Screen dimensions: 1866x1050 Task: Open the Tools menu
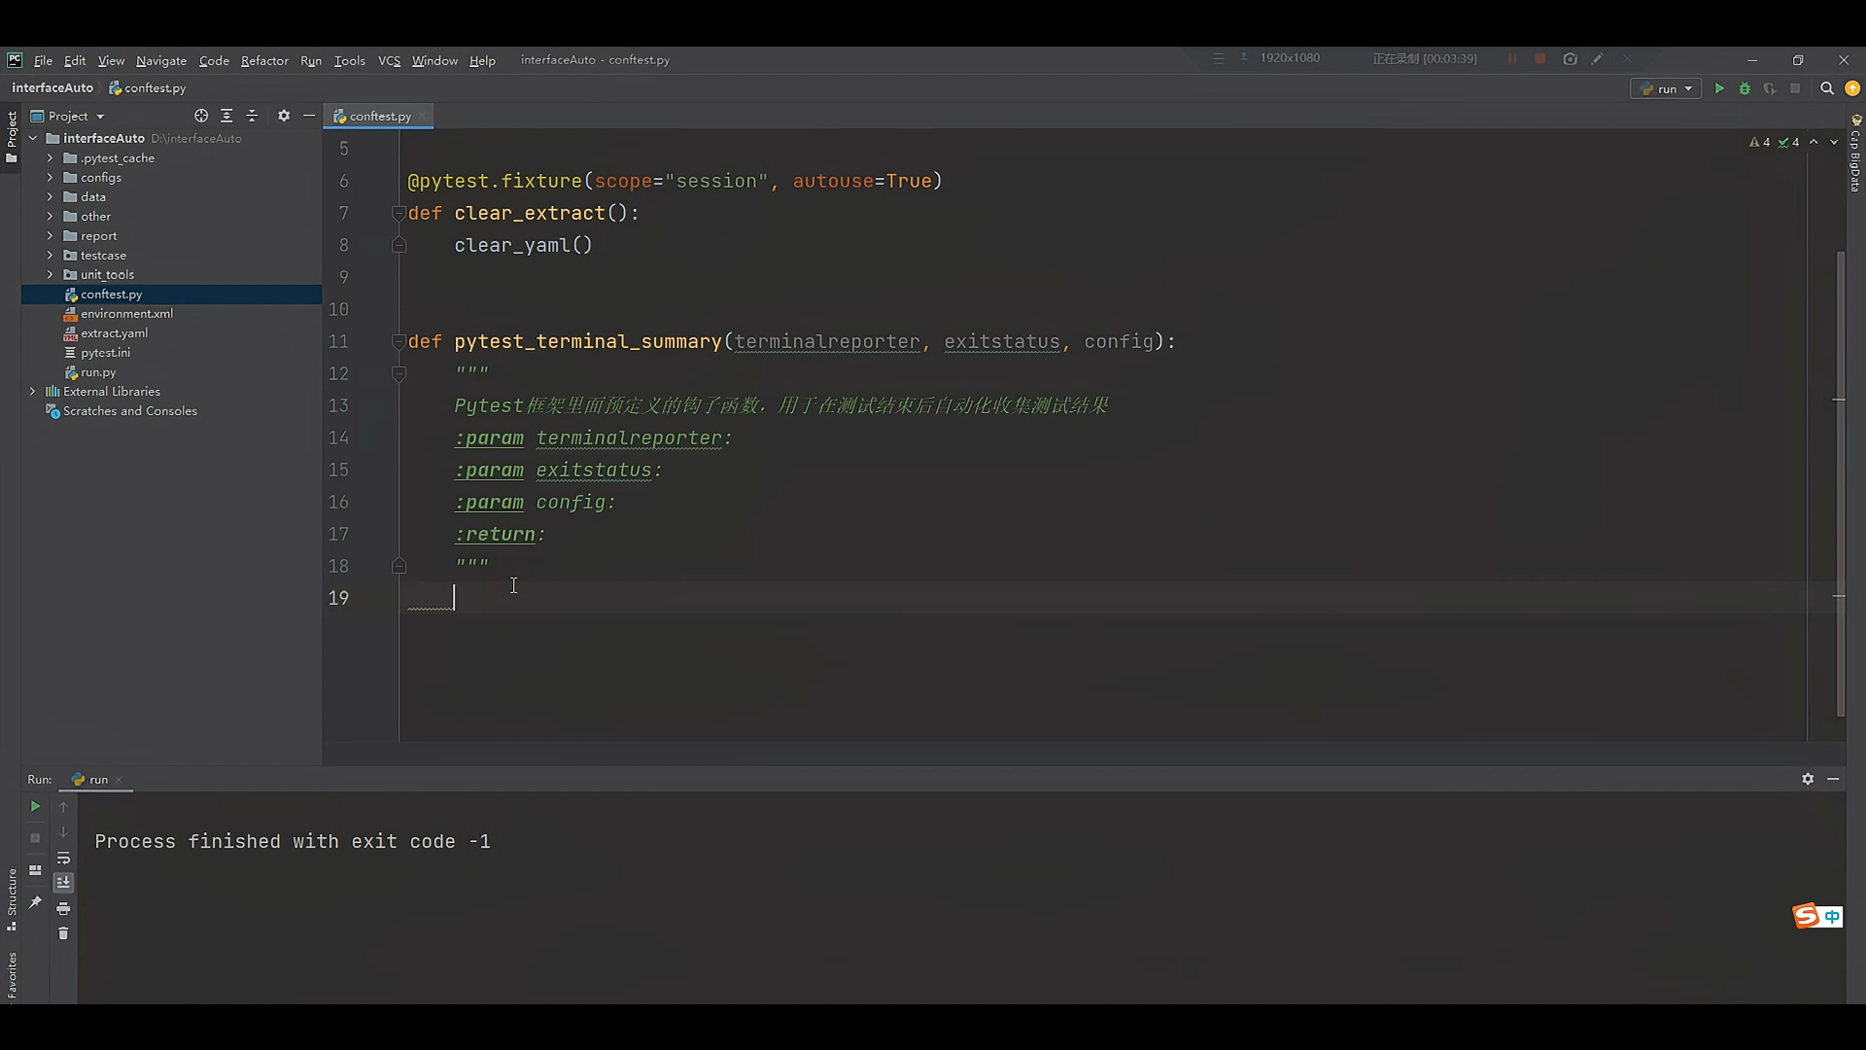click(x=350, y=60)
